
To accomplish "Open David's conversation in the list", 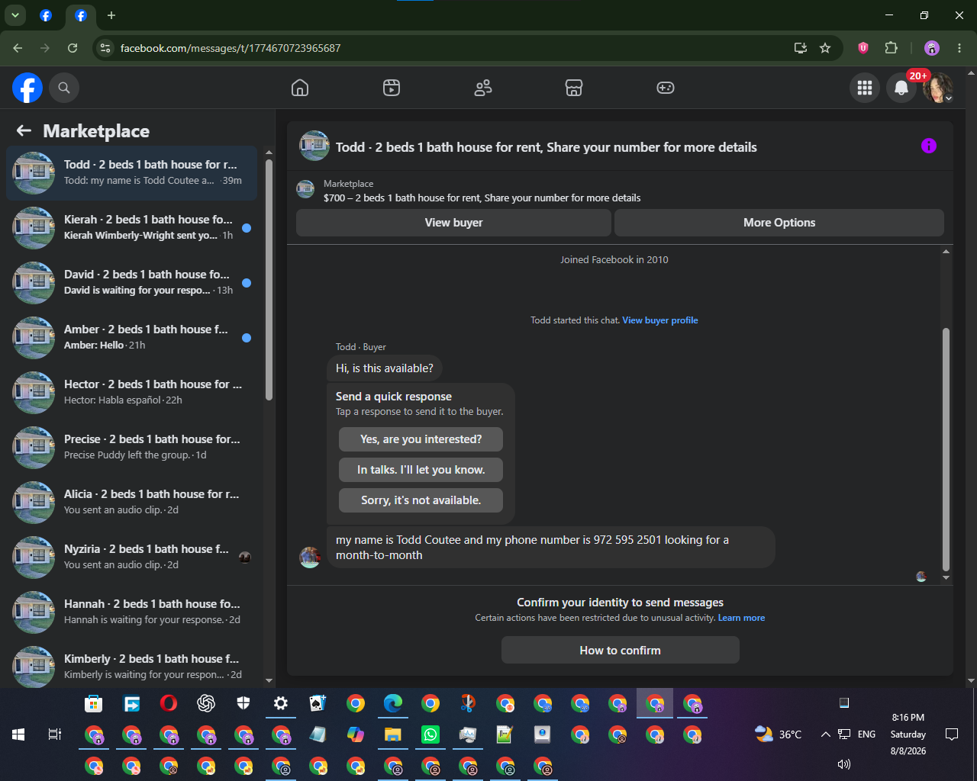I will 131,283.
